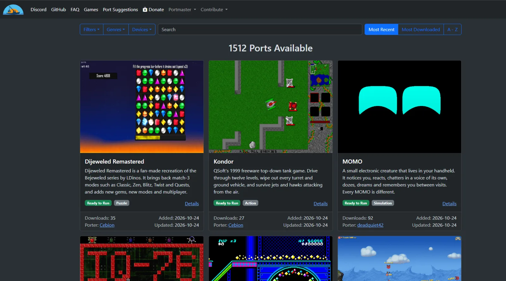This screenshot has width=506, height=281.
Task: Open Details for Dijeweled Remastered
Action: [192, 204]
